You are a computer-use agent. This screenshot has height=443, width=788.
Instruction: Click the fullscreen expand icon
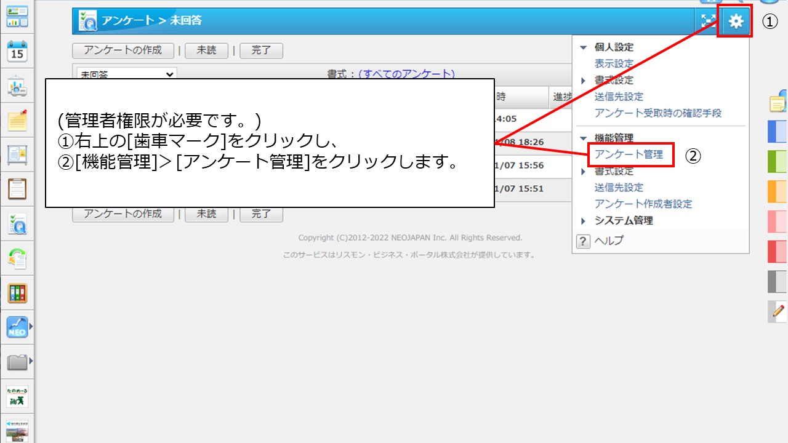[x=709, y=22]
